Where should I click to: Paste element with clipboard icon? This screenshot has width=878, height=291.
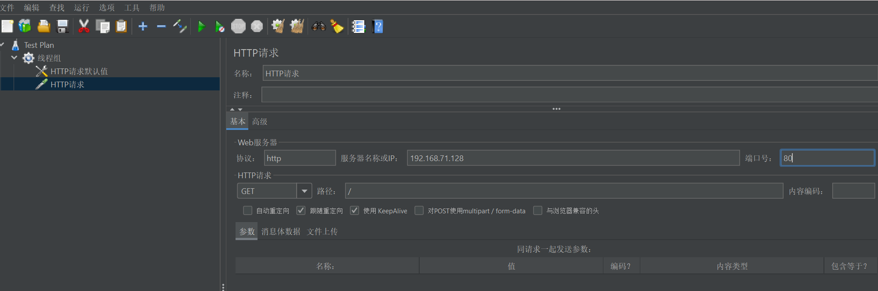pyautogui.click(x=121, y=26)
